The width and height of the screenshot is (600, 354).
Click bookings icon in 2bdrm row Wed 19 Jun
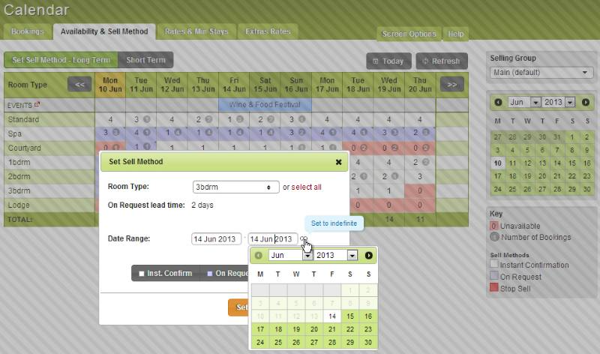394,176
